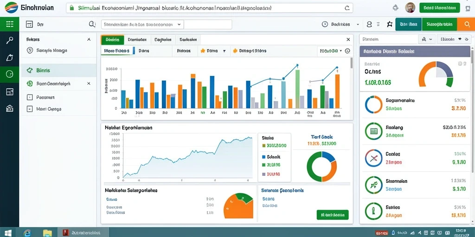Screen dimensions: 475x237
Task: Select the magnifier tool in left sidebar
Action: tap(9, 41)
